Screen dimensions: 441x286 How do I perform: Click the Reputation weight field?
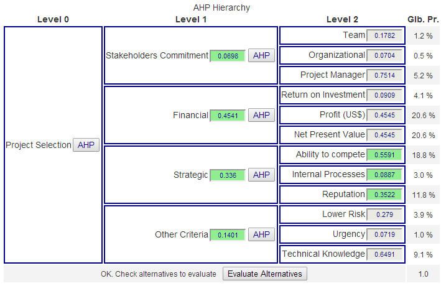[x=384, y=195]
